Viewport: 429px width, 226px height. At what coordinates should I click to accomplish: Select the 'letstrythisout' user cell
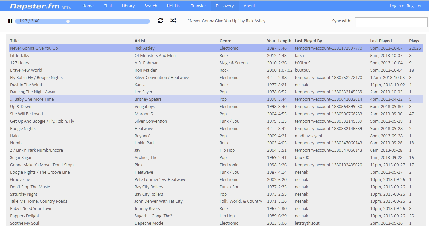pos(307,223)
